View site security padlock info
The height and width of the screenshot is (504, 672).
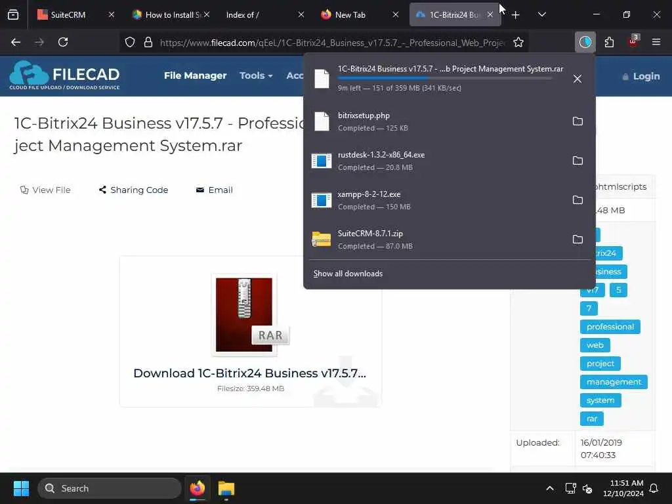coord(148,42)
